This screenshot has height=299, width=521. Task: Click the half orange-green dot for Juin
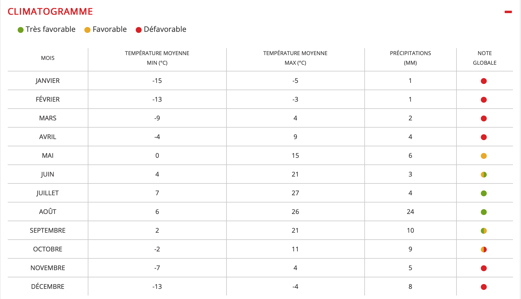(484, 175)
